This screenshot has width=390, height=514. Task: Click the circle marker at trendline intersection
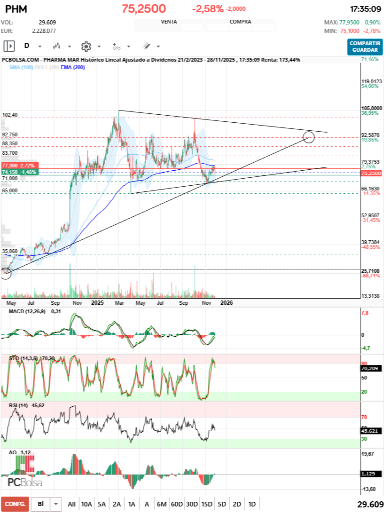tap(309, 137)
